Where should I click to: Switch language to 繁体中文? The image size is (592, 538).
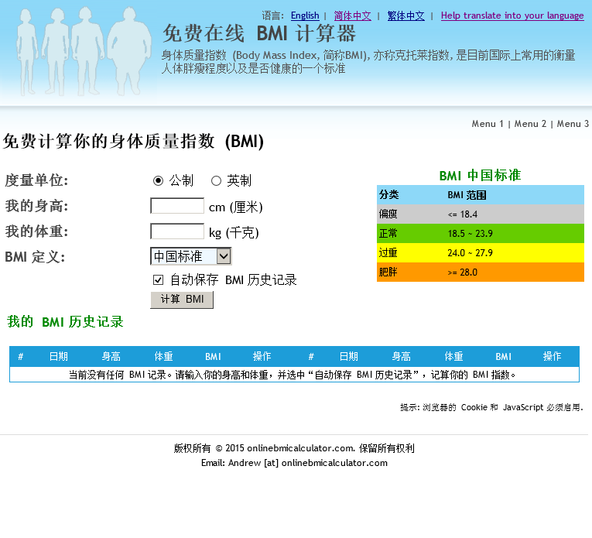406,15
